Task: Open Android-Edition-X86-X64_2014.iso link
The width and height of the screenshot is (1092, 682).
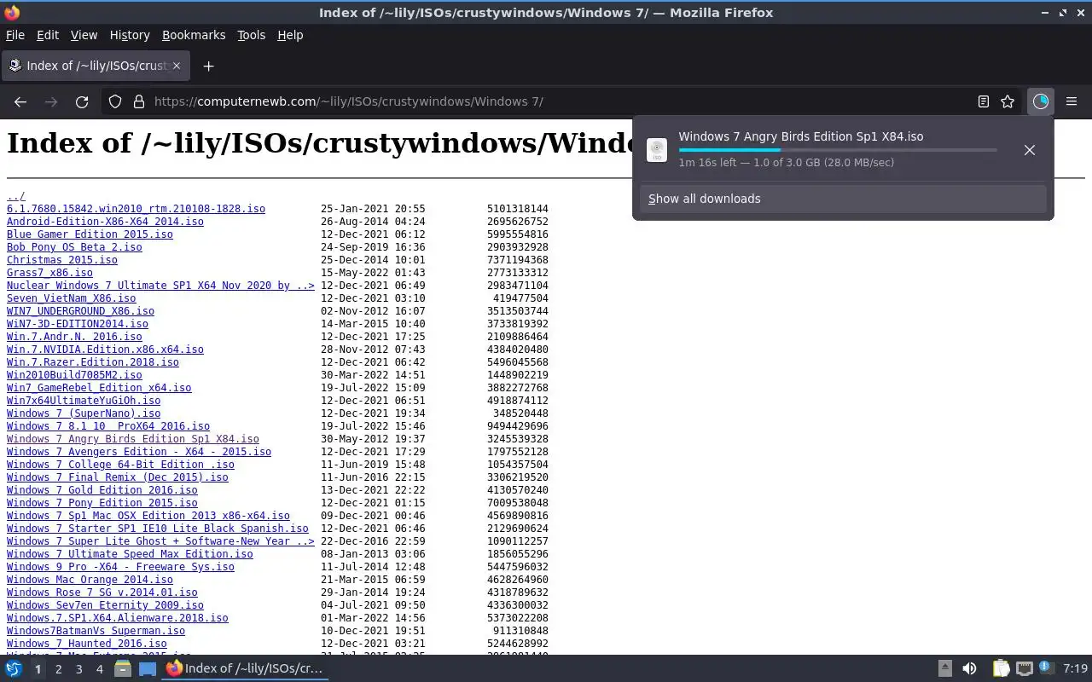Action: click(x=105, y=222)
